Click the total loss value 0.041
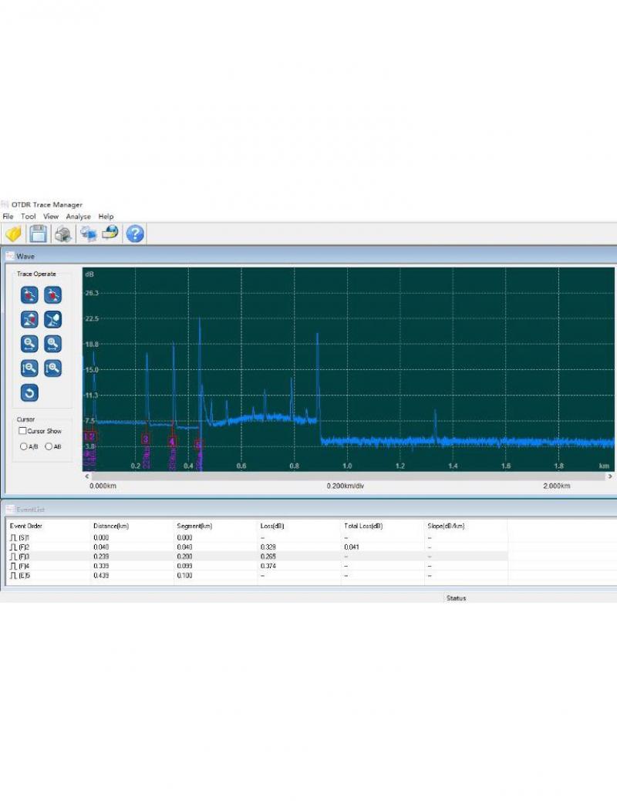 [x=352, y=547]
